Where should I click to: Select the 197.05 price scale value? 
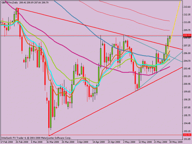[x=187, y=107]
